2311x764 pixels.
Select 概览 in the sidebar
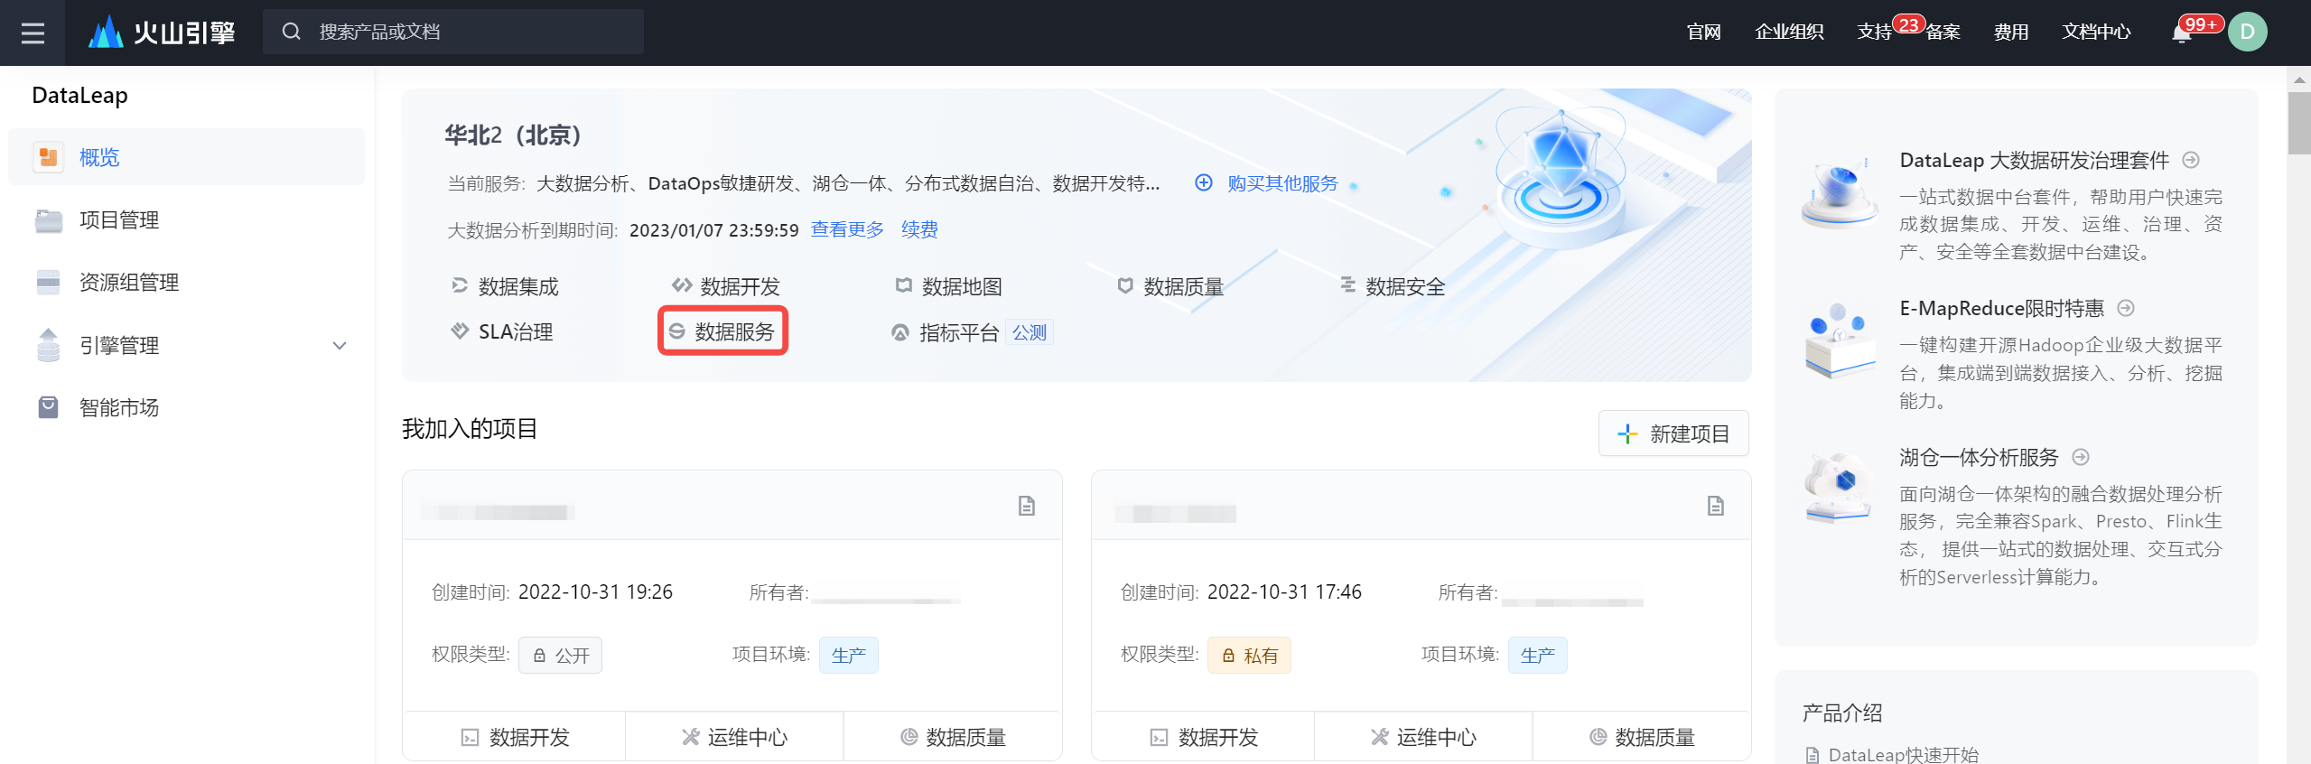tap(186, 157)
